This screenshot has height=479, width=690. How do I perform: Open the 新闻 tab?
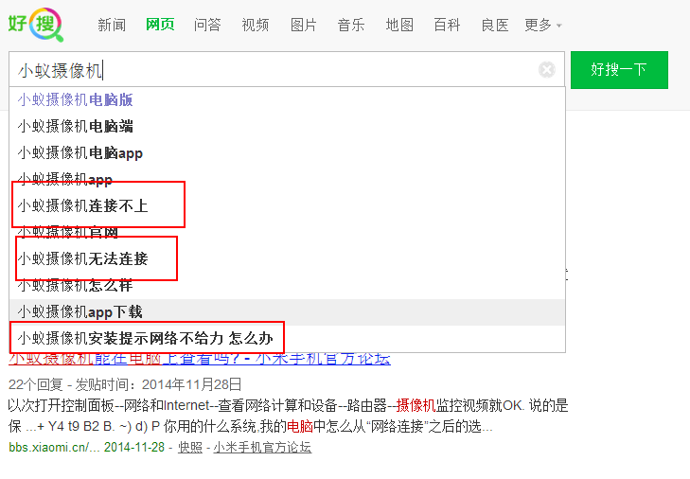click(112, 26)
